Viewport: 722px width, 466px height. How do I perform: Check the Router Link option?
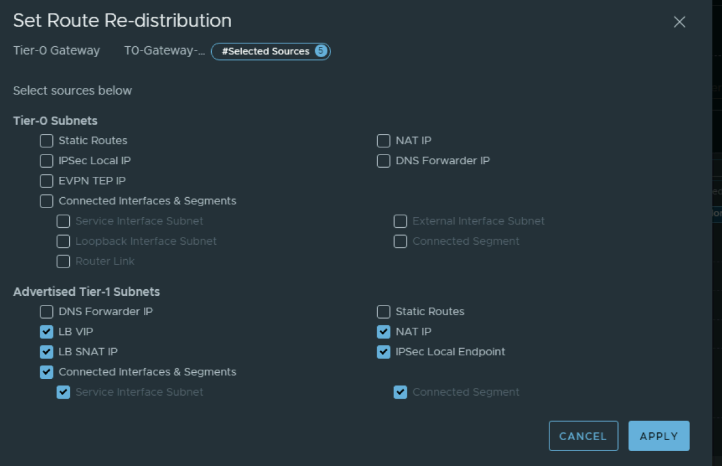point(63,262)
